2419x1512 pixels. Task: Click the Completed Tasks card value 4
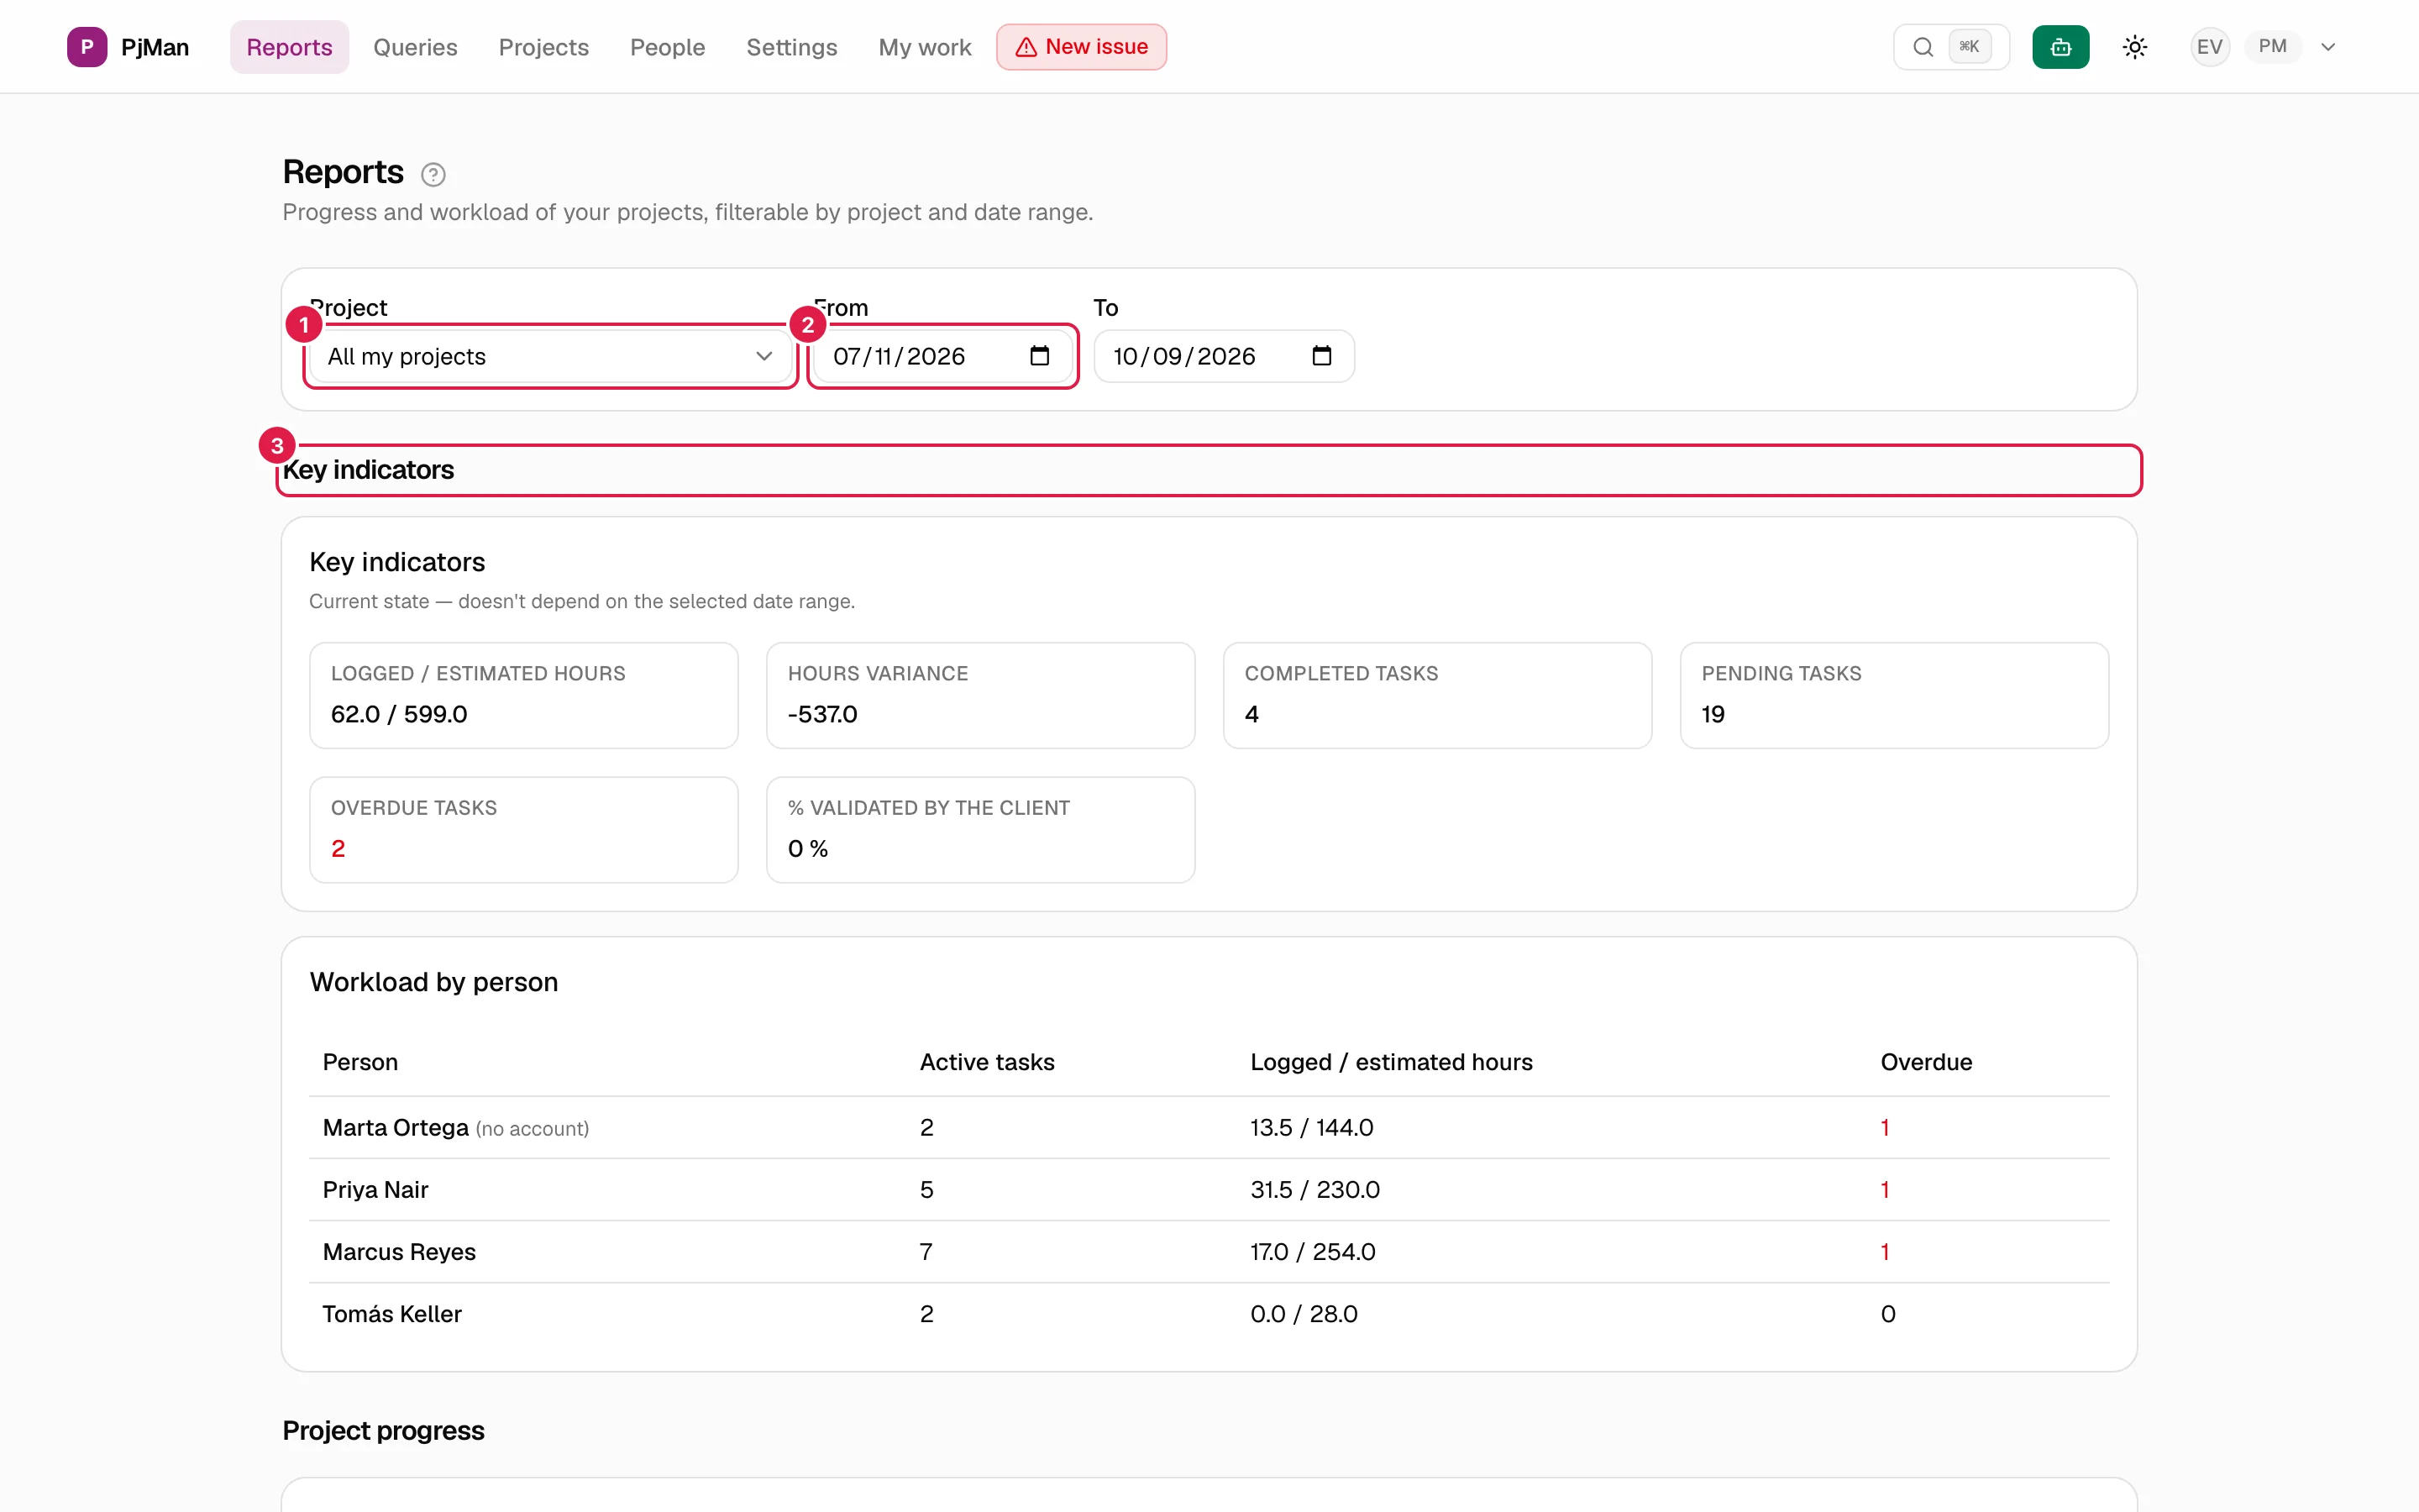(1251, 714)
